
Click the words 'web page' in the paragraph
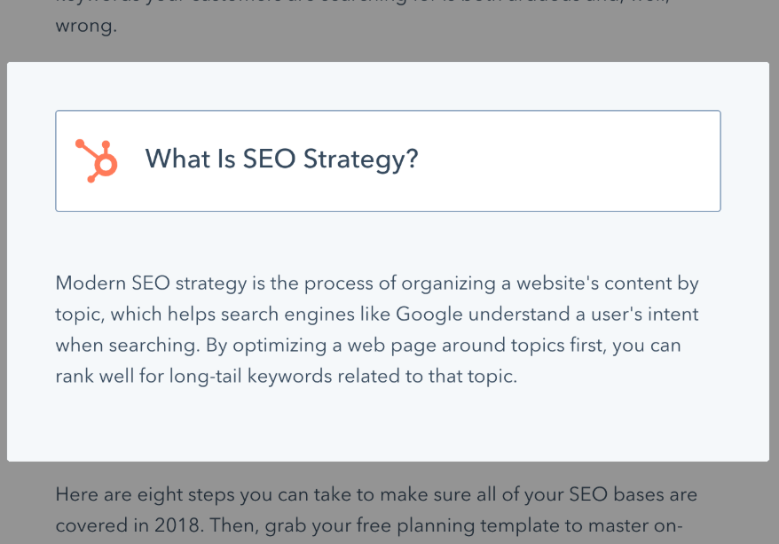coord(386,345)
